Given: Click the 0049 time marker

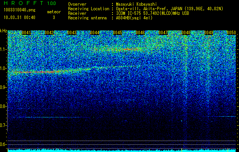Looking at the screenshot, I should (x=209, y=33).
